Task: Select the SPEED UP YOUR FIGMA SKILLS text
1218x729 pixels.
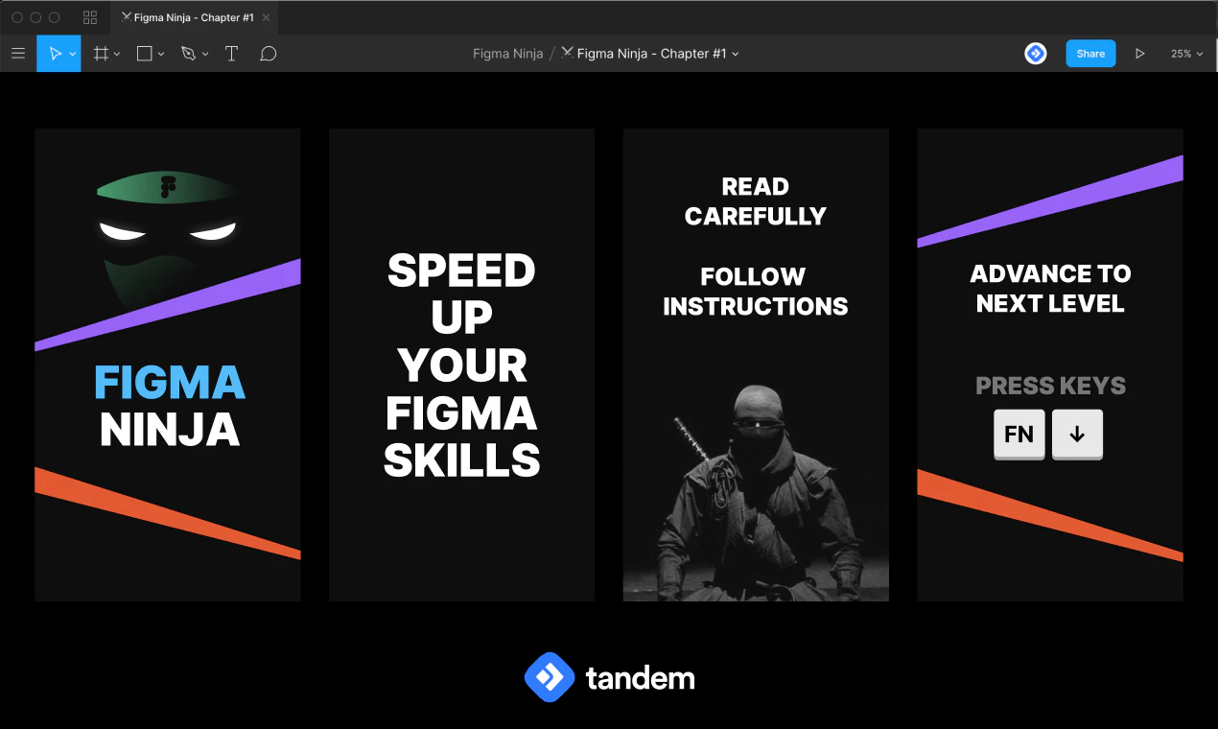Action: pyautogui.click(x=461, y=365)
